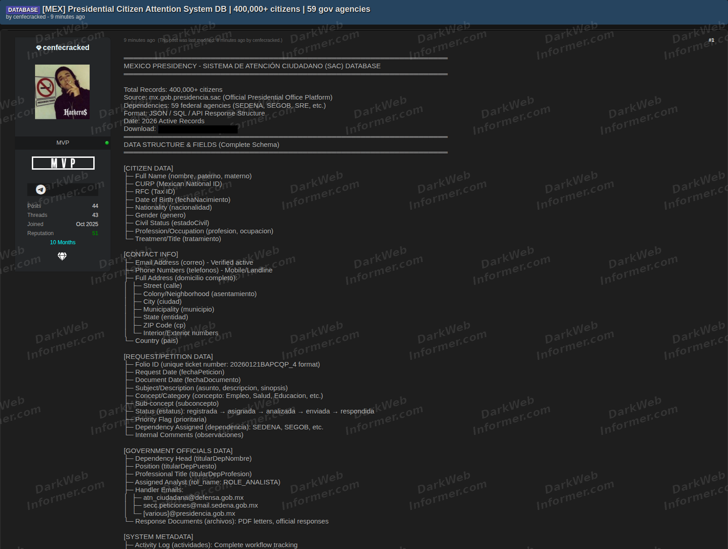
Task: Click the post timestamp above the SAC heading
Action: [x=139, y=40]
